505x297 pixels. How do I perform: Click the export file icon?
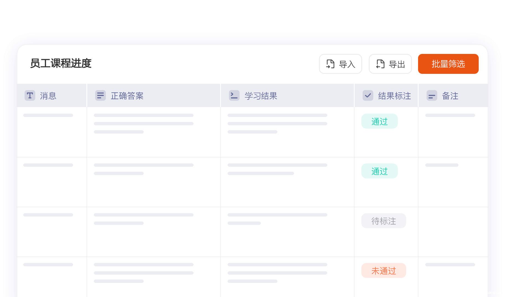[380, 64]
